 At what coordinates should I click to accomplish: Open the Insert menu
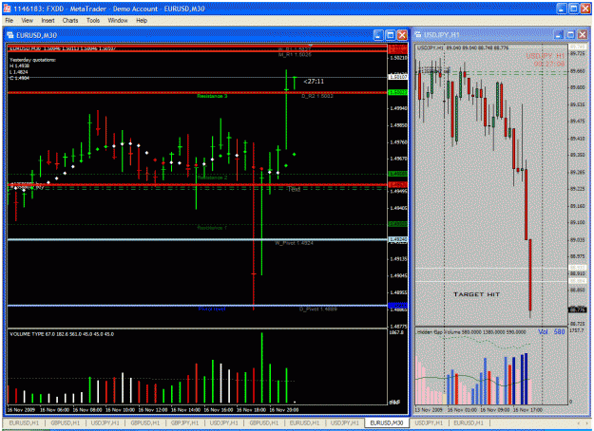(48, 21)
